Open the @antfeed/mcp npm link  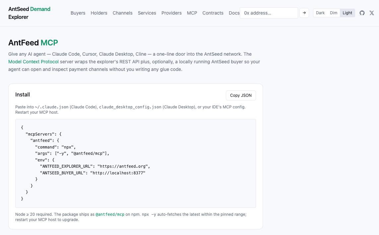click(x=110, y=214)
